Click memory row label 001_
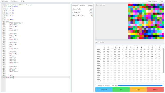Viewport: 165px width, 93px height. [x=99, y=52]
